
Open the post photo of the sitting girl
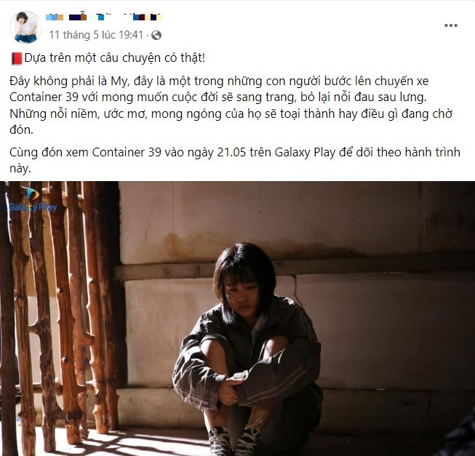pos(237,319)
